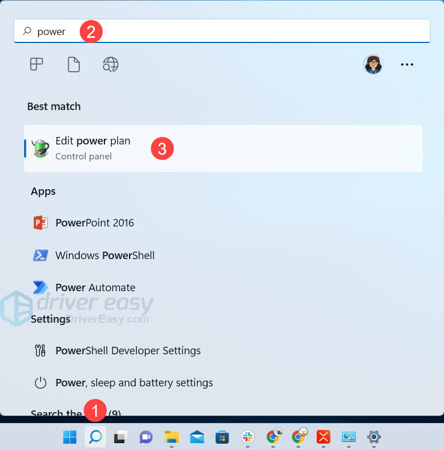
Task: Open the red X app on taskbar
Action: [324, 437]
